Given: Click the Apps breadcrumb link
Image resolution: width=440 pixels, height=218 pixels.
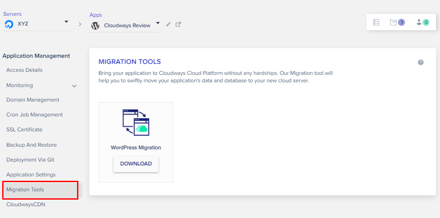Looking at the screenshot, I should pos(96,15).
